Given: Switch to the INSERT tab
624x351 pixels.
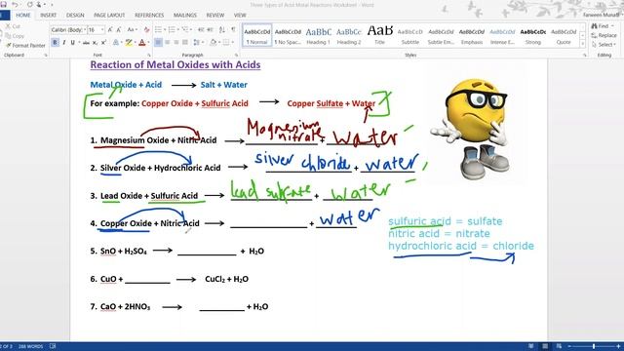Looking at the screenshot, I should point(48,16).
